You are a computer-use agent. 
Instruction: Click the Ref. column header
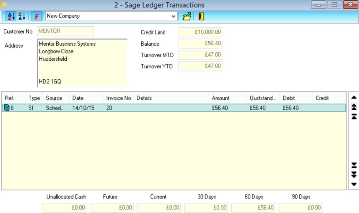pyautogui.click(x=14, y=98)
